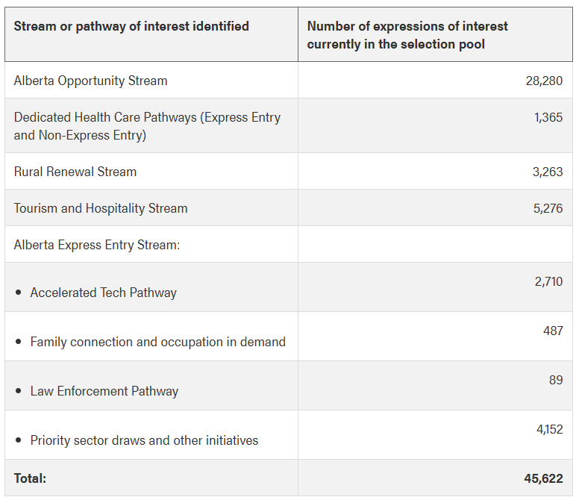Click the Law Enforcement Pathway bullet item

click(104, 391)
